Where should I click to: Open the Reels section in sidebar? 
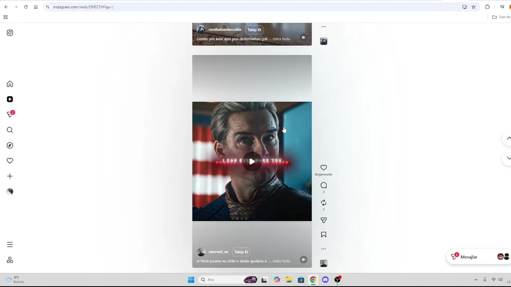coord(10,99)
